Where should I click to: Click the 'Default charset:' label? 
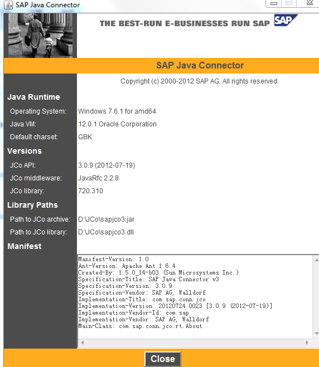click(x=34, y=136)
